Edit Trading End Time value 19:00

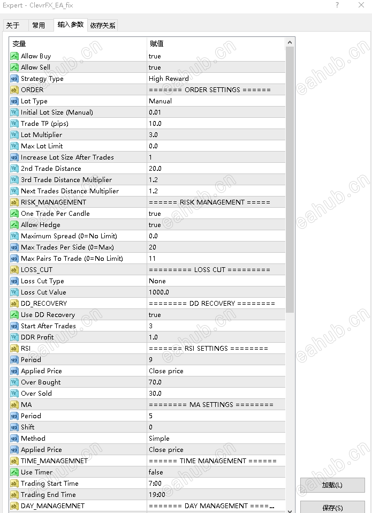tap(216, 494)
